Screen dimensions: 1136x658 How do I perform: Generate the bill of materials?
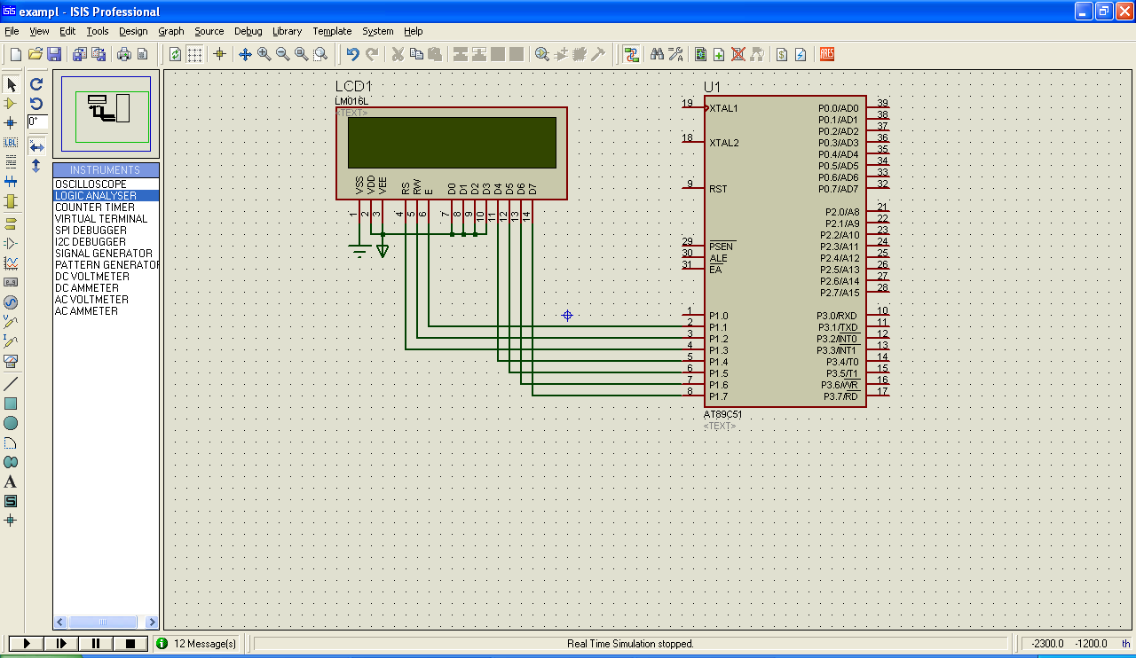(782, 54)
